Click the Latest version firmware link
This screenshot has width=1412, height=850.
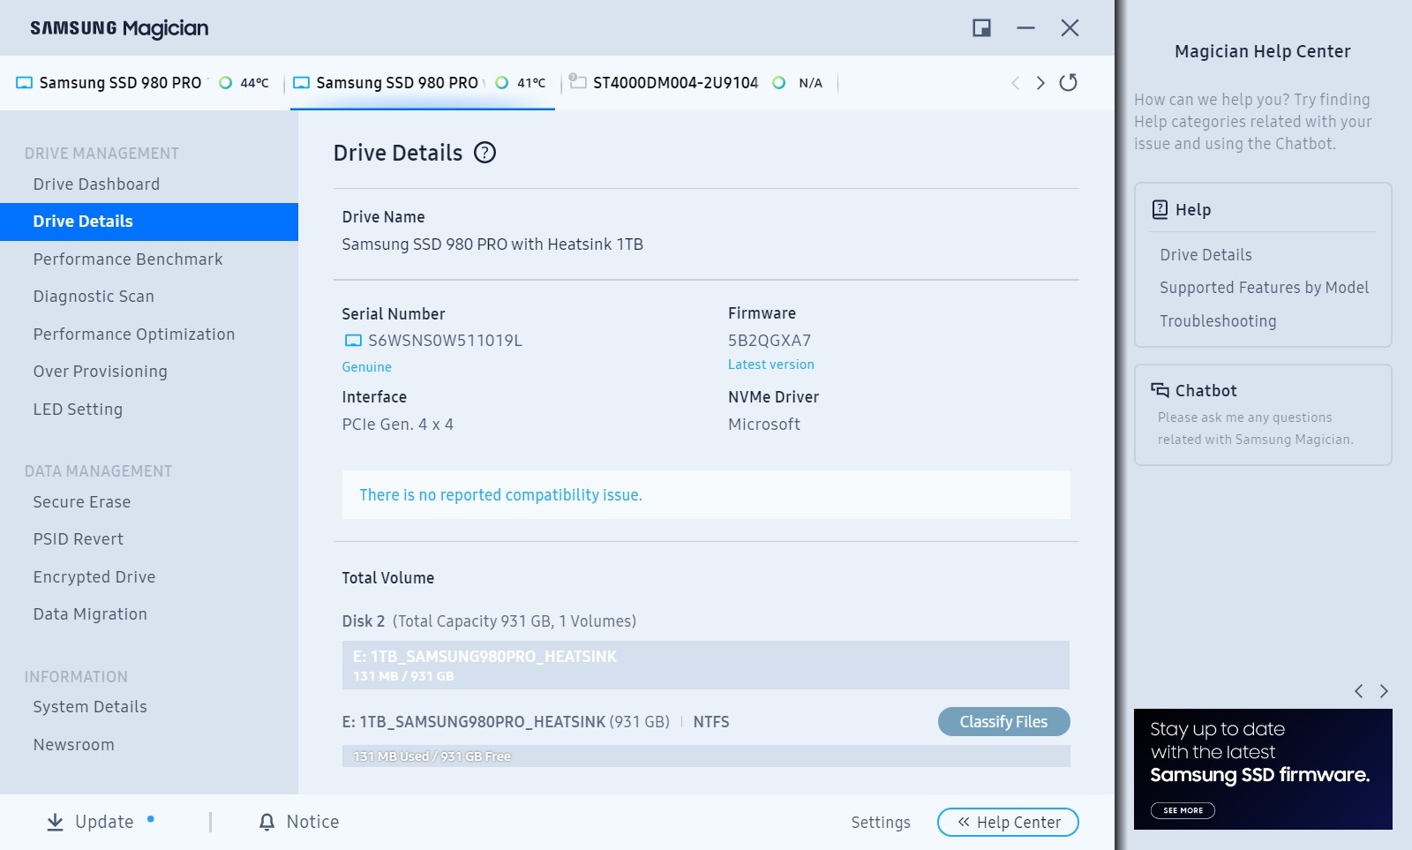[771, 365]
